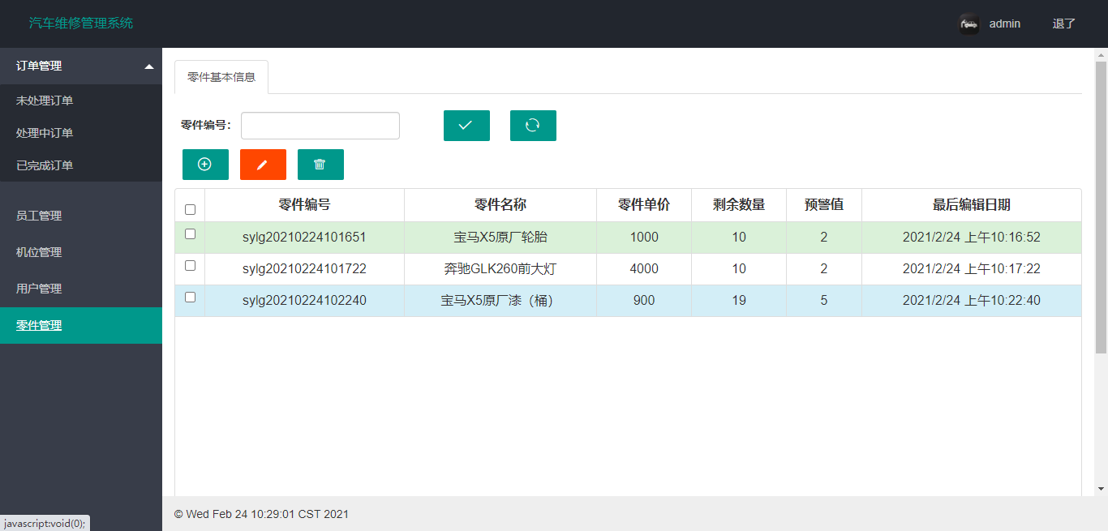
Task: Open 机位管理 in the sidebar
Action: click(81, 252)
